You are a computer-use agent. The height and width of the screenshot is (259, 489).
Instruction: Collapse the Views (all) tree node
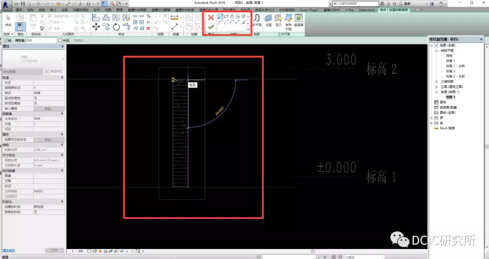(x=432, y=45)
